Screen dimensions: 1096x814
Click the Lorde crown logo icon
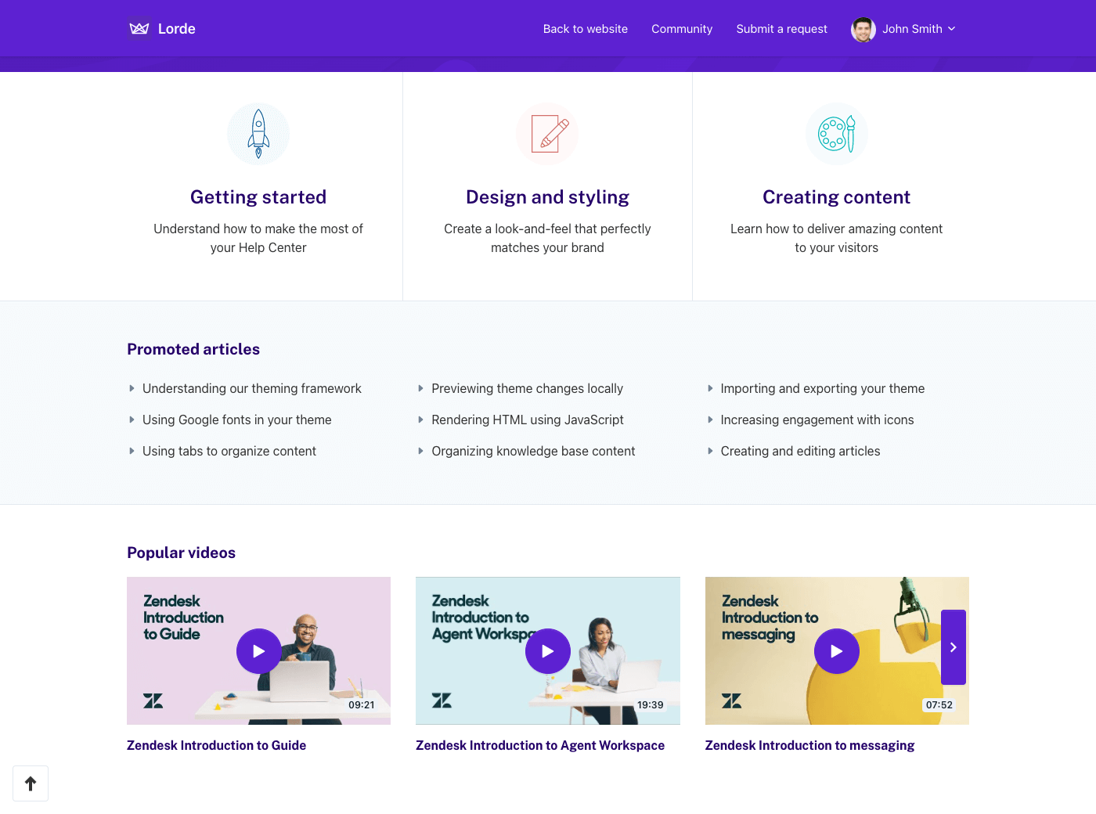pyautogui.click(x=139, y=29)
